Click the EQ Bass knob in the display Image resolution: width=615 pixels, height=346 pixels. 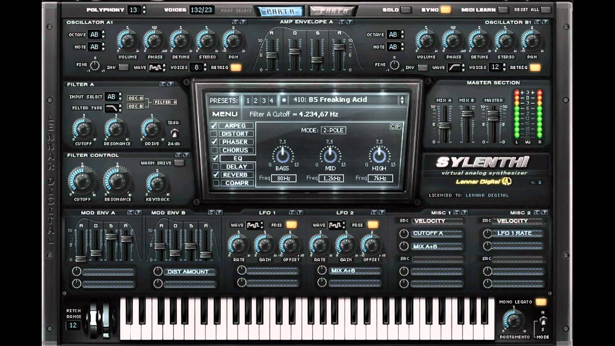coord(283,156)
